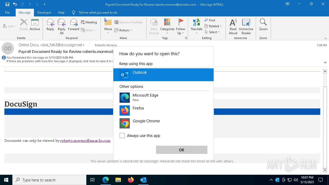Image resolution: width=329 pixels, height=185 pixels.
Task: Open the Tags dialog launcher
Action: tap(186, 38)
